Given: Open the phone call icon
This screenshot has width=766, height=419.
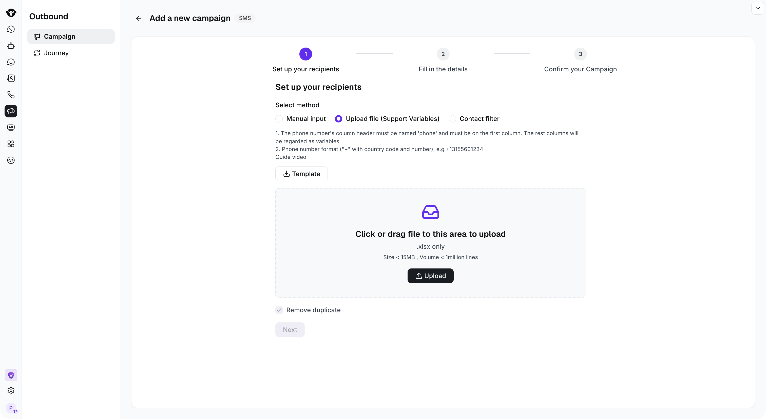Looking at the screenshot, I should tap(11, 95).
